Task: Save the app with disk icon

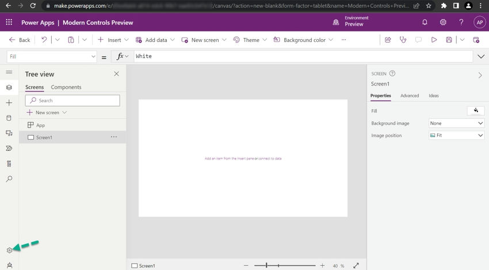Action: [x=449, y=40]
